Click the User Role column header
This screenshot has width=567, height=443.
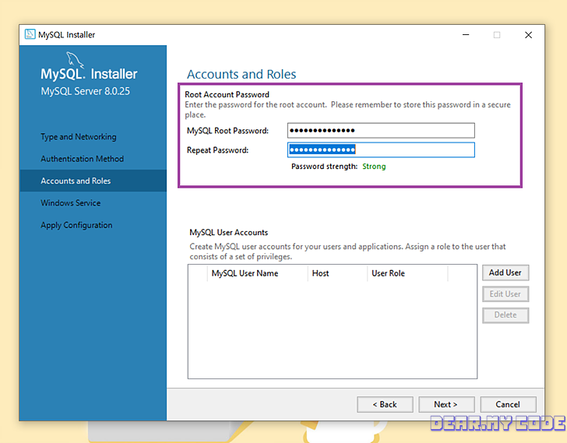[407, 273]
